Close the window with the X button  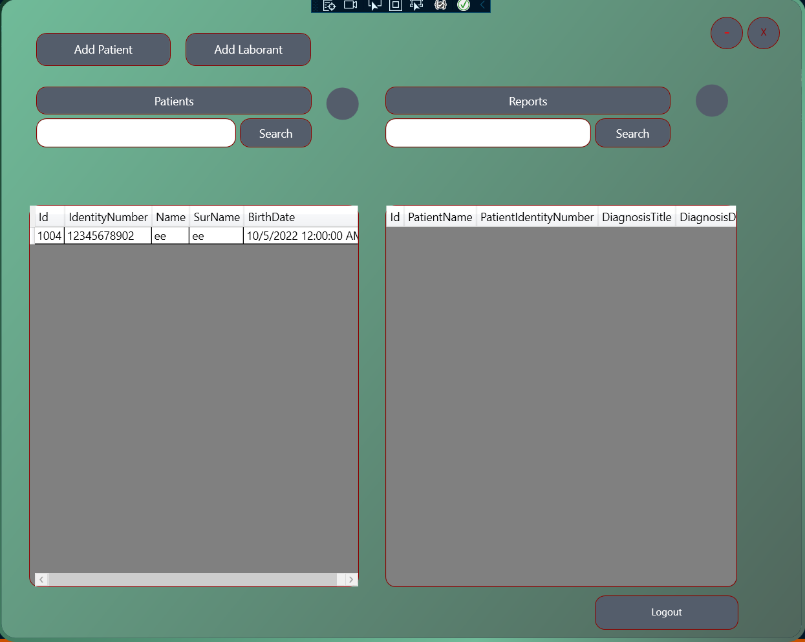[x=764, y=33]
